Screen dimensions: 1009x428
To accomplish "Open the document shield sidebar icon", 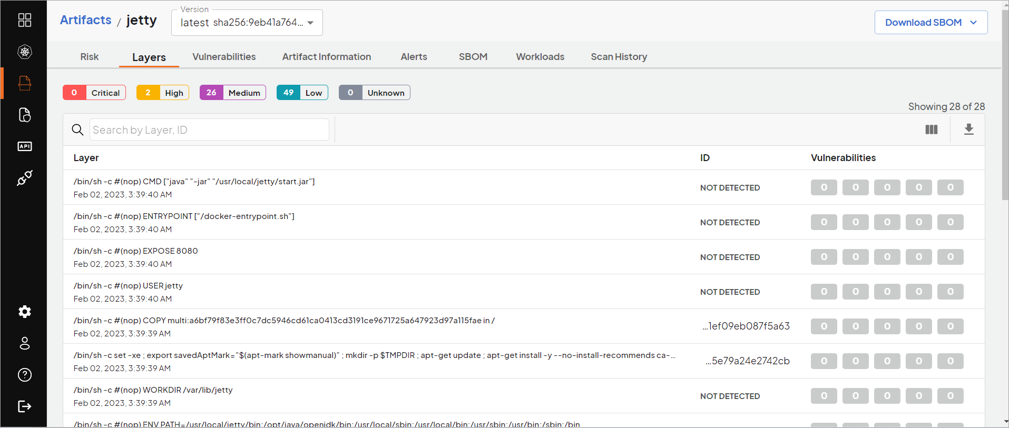I will (25, 115).
